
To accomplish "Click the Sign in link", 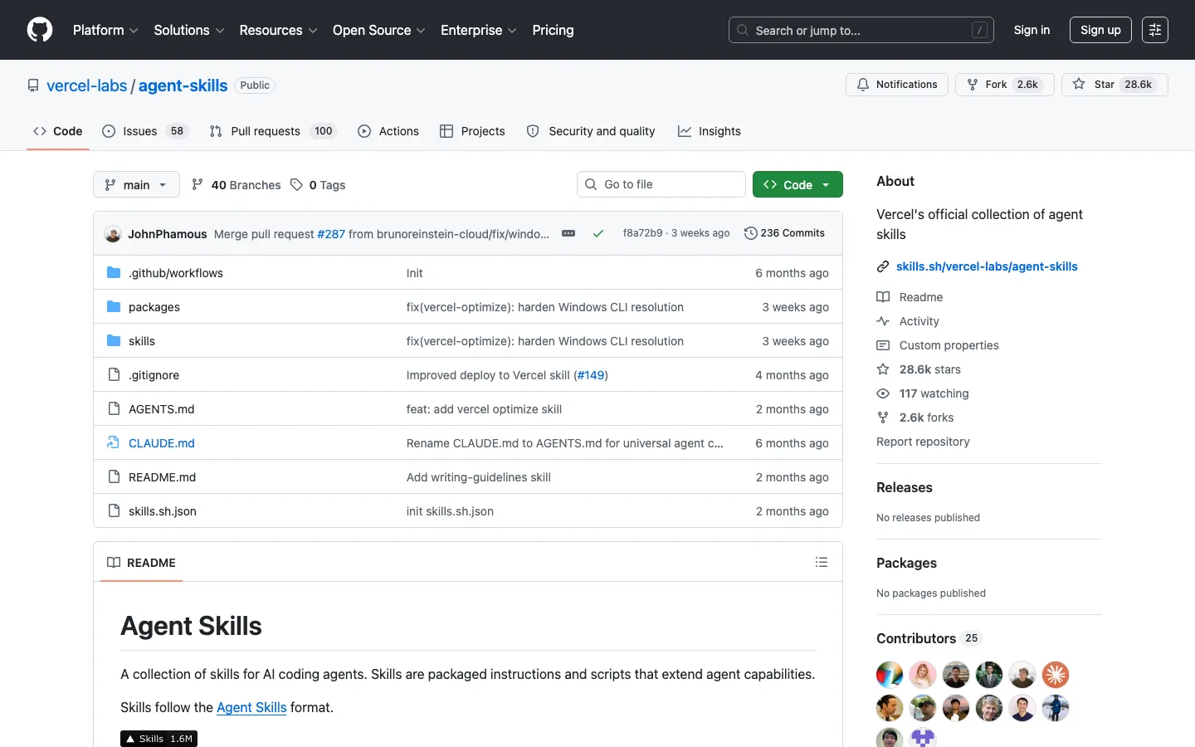I will [x=1032, y=30].
